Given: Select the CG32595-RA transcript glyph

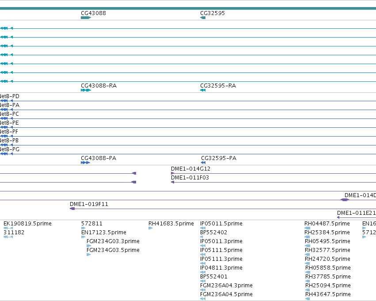Looking at the screenshot, I should click(x=203, y=90).
